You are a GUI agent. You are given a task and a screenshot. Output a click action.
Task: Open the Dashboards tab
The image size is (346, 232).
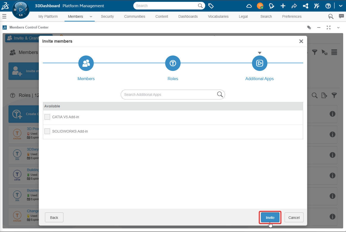(x=188, y=16)
